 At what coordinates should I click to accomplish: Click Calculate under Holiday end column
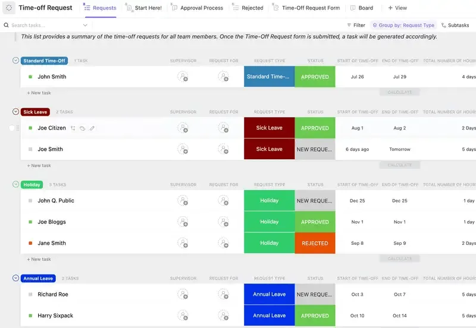[x=399, y=258]
